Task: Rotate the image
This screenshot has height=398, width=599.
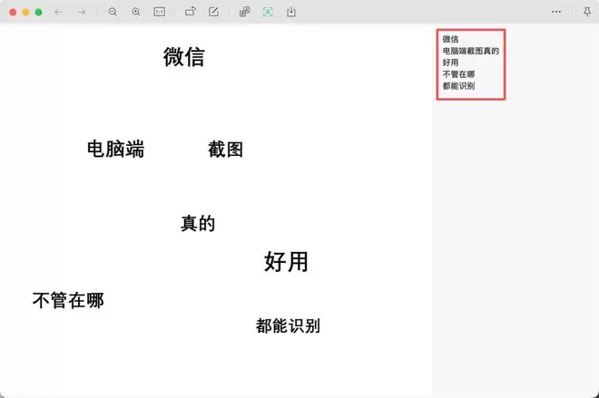Action: pyautogui.click(x=191, y=12)
